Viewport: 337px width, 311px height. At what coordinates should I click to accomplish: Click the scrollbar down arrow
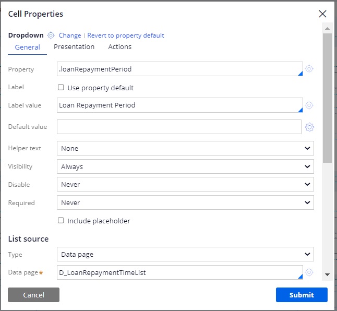tap(327, 274)
